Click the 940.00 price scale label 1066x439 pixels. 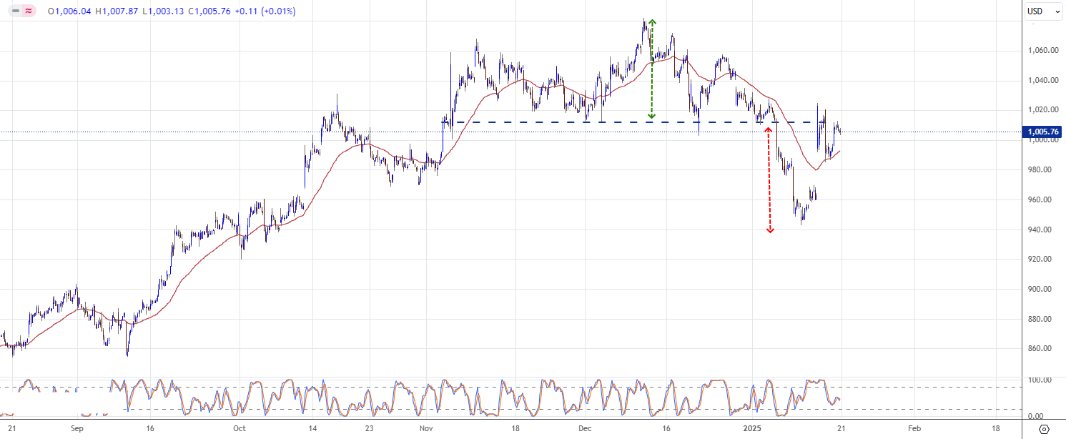coord(1042,230)
